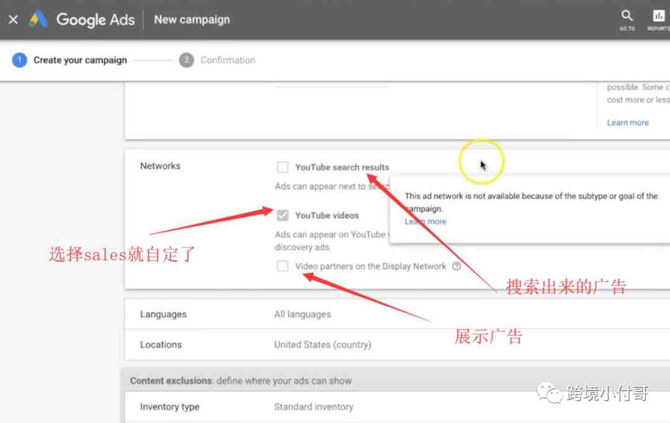This screenshot has width=670, height=423.
Task: Click the Google Ads logo icon
Action: pos(38,19)
